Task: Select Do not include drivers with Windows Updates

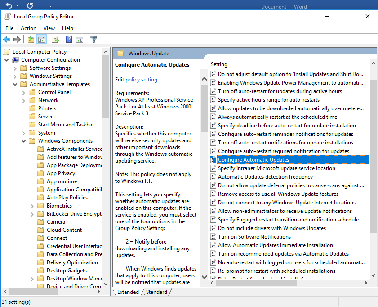Action: point(271,228)
